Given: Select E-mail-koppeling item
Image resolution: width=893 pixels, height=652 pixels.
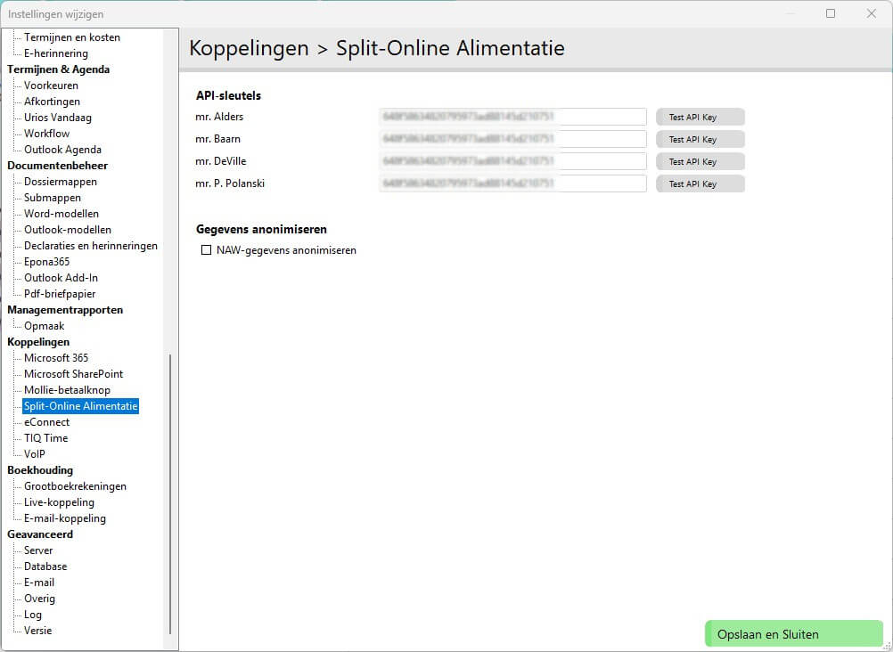Looking at the screenshot, I should pyautogui.click(x=65, y=518).
